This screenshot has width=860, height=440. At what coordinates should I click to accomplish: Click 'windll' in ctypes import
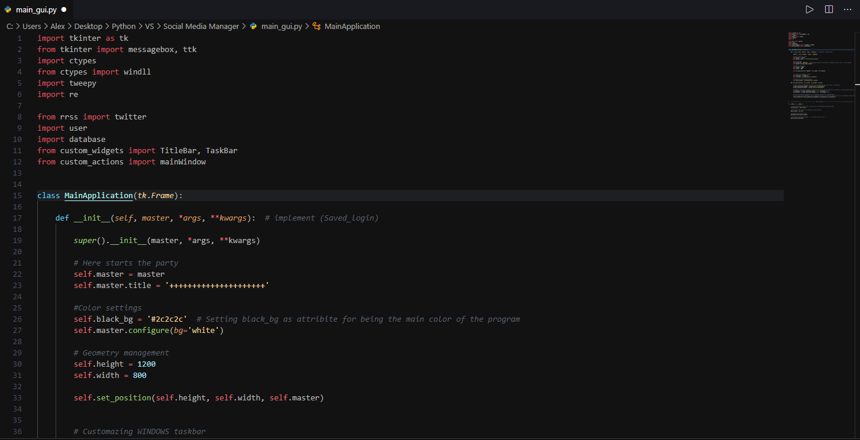pos(137,72)
